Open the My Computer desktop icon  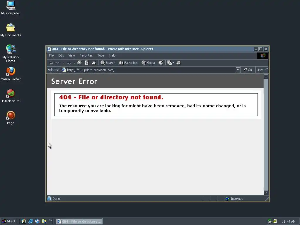pos(11,8)
